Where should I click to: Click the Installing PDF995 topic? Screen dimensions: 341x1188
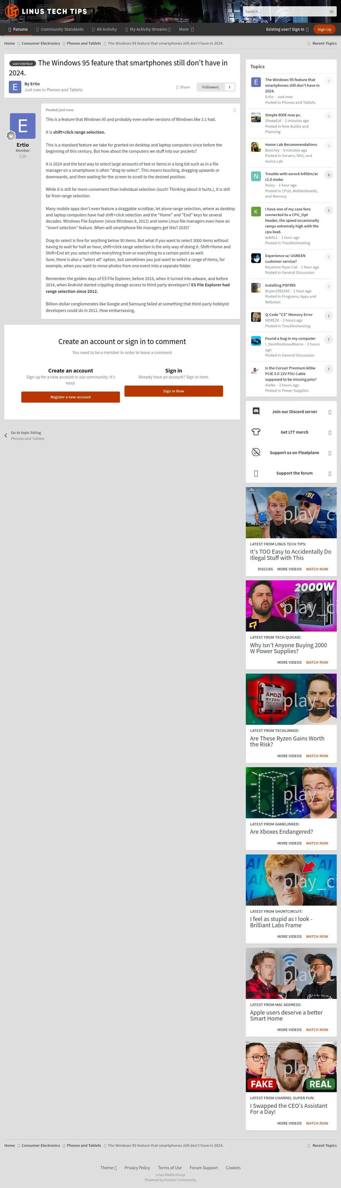(280, 285)
